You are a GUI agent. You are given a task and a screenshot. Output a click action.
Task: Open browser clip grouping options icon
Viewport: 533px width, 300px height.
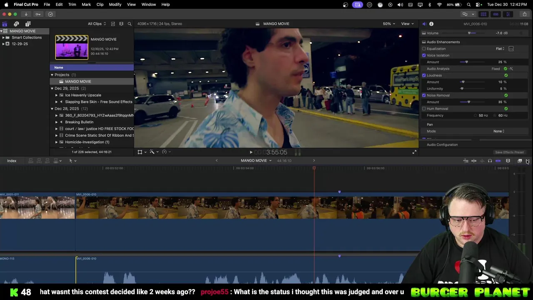[121, 24]
